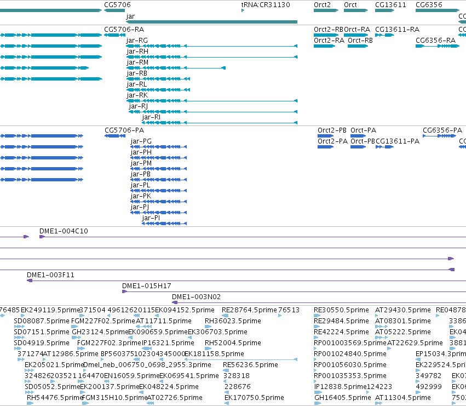
Task: Click the AT11304.5prime EST label
Action: pyautogui.click(x=402, y=398)
